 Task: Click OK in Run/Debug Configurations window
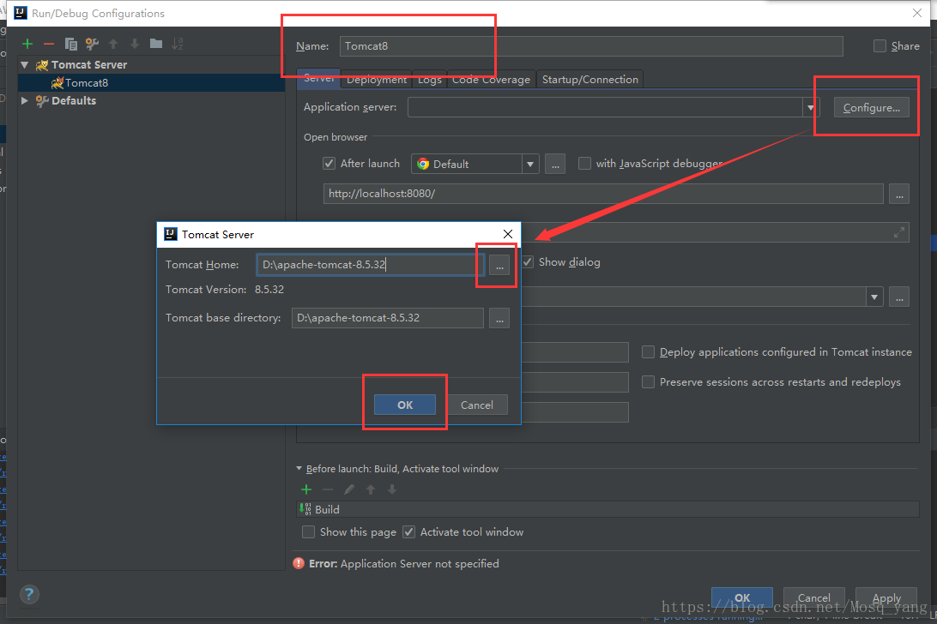pyautogui.click(x=741, y=597)
